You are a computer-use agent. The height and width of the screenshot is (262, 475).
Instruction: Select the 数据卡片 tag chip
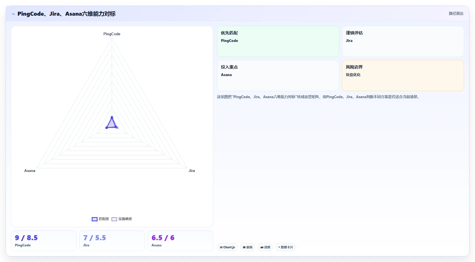pyautogui.click(x=286, y=247)
